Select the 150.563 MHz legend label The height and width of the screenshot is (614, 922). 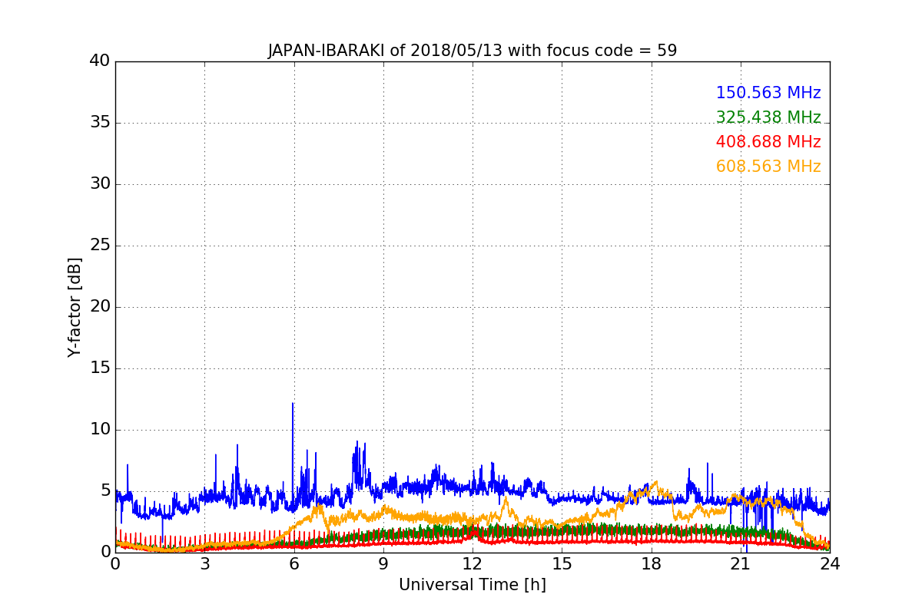(768, 93)
